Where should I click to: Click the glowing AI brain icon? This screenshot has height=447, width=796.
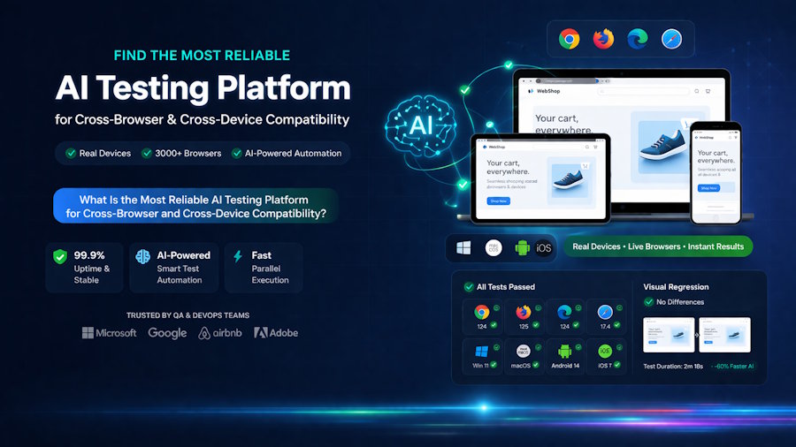pyautogui.click(x=421, y=125)
